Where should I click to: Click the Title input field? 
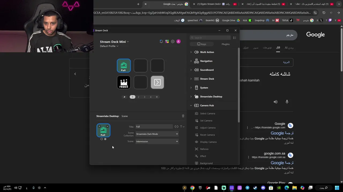pyautogui.click(x=154, y=127)
